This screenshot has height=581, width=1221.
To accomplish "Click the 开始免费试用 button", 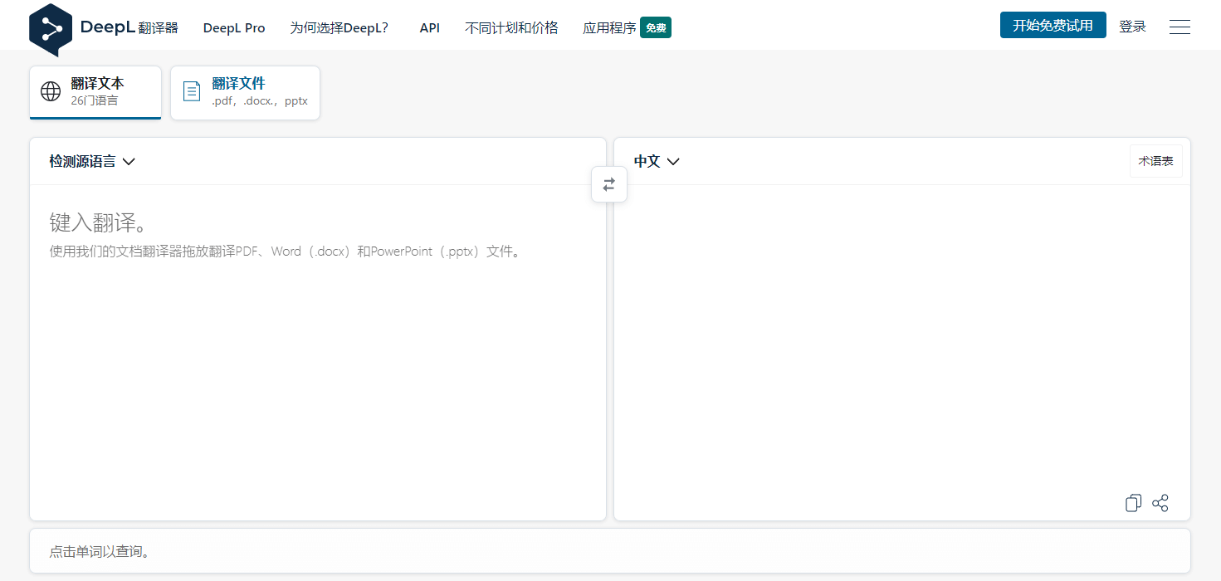I will [1053, 26].
